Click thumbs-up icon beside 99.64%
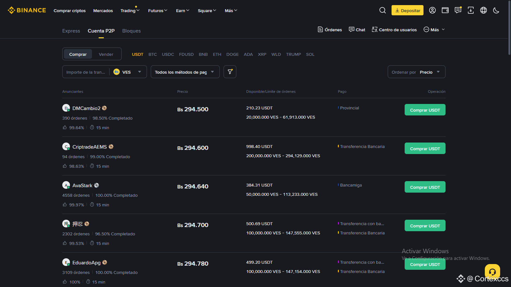 65,127
